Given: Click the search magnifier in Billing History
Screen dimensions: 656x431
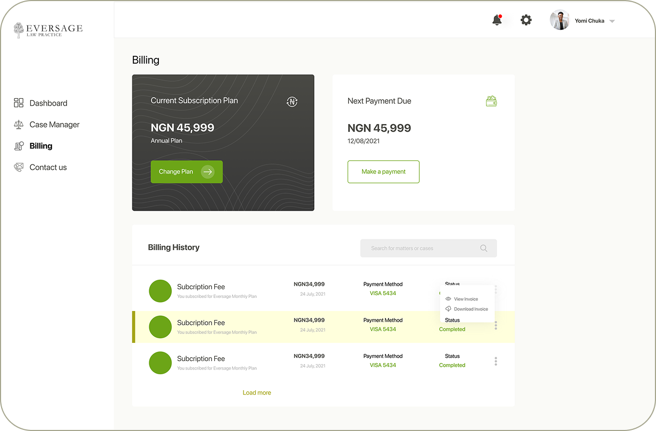Looking at the screenshot, I should (484, 248).
